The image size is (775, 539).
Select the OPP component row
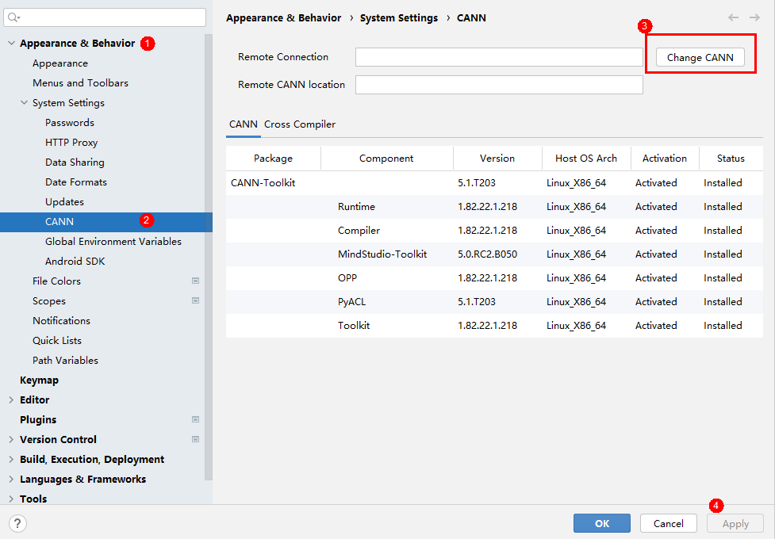pyautogui.click(x=494, y=277)
